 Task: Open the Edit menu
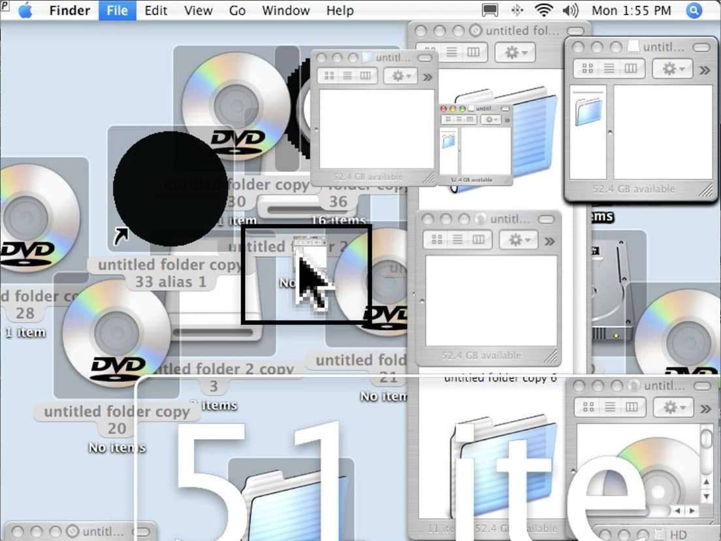coord(156,10)
